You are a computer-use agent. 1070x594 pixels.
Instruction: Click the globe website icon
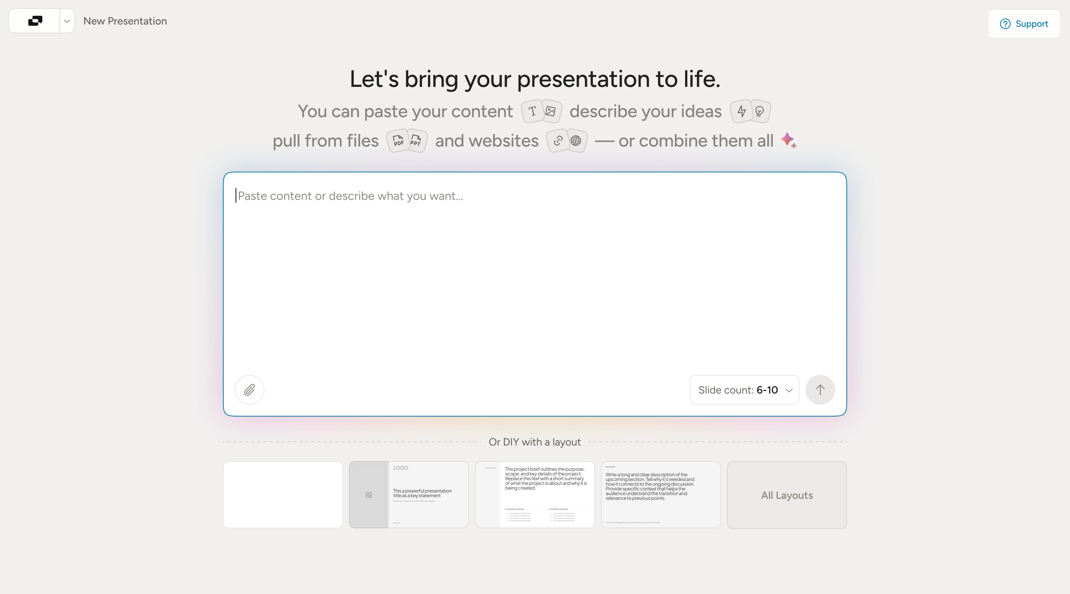click(x=576, y=141)
